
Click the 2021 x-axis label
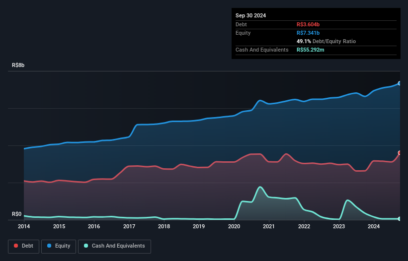click(269, 226)
